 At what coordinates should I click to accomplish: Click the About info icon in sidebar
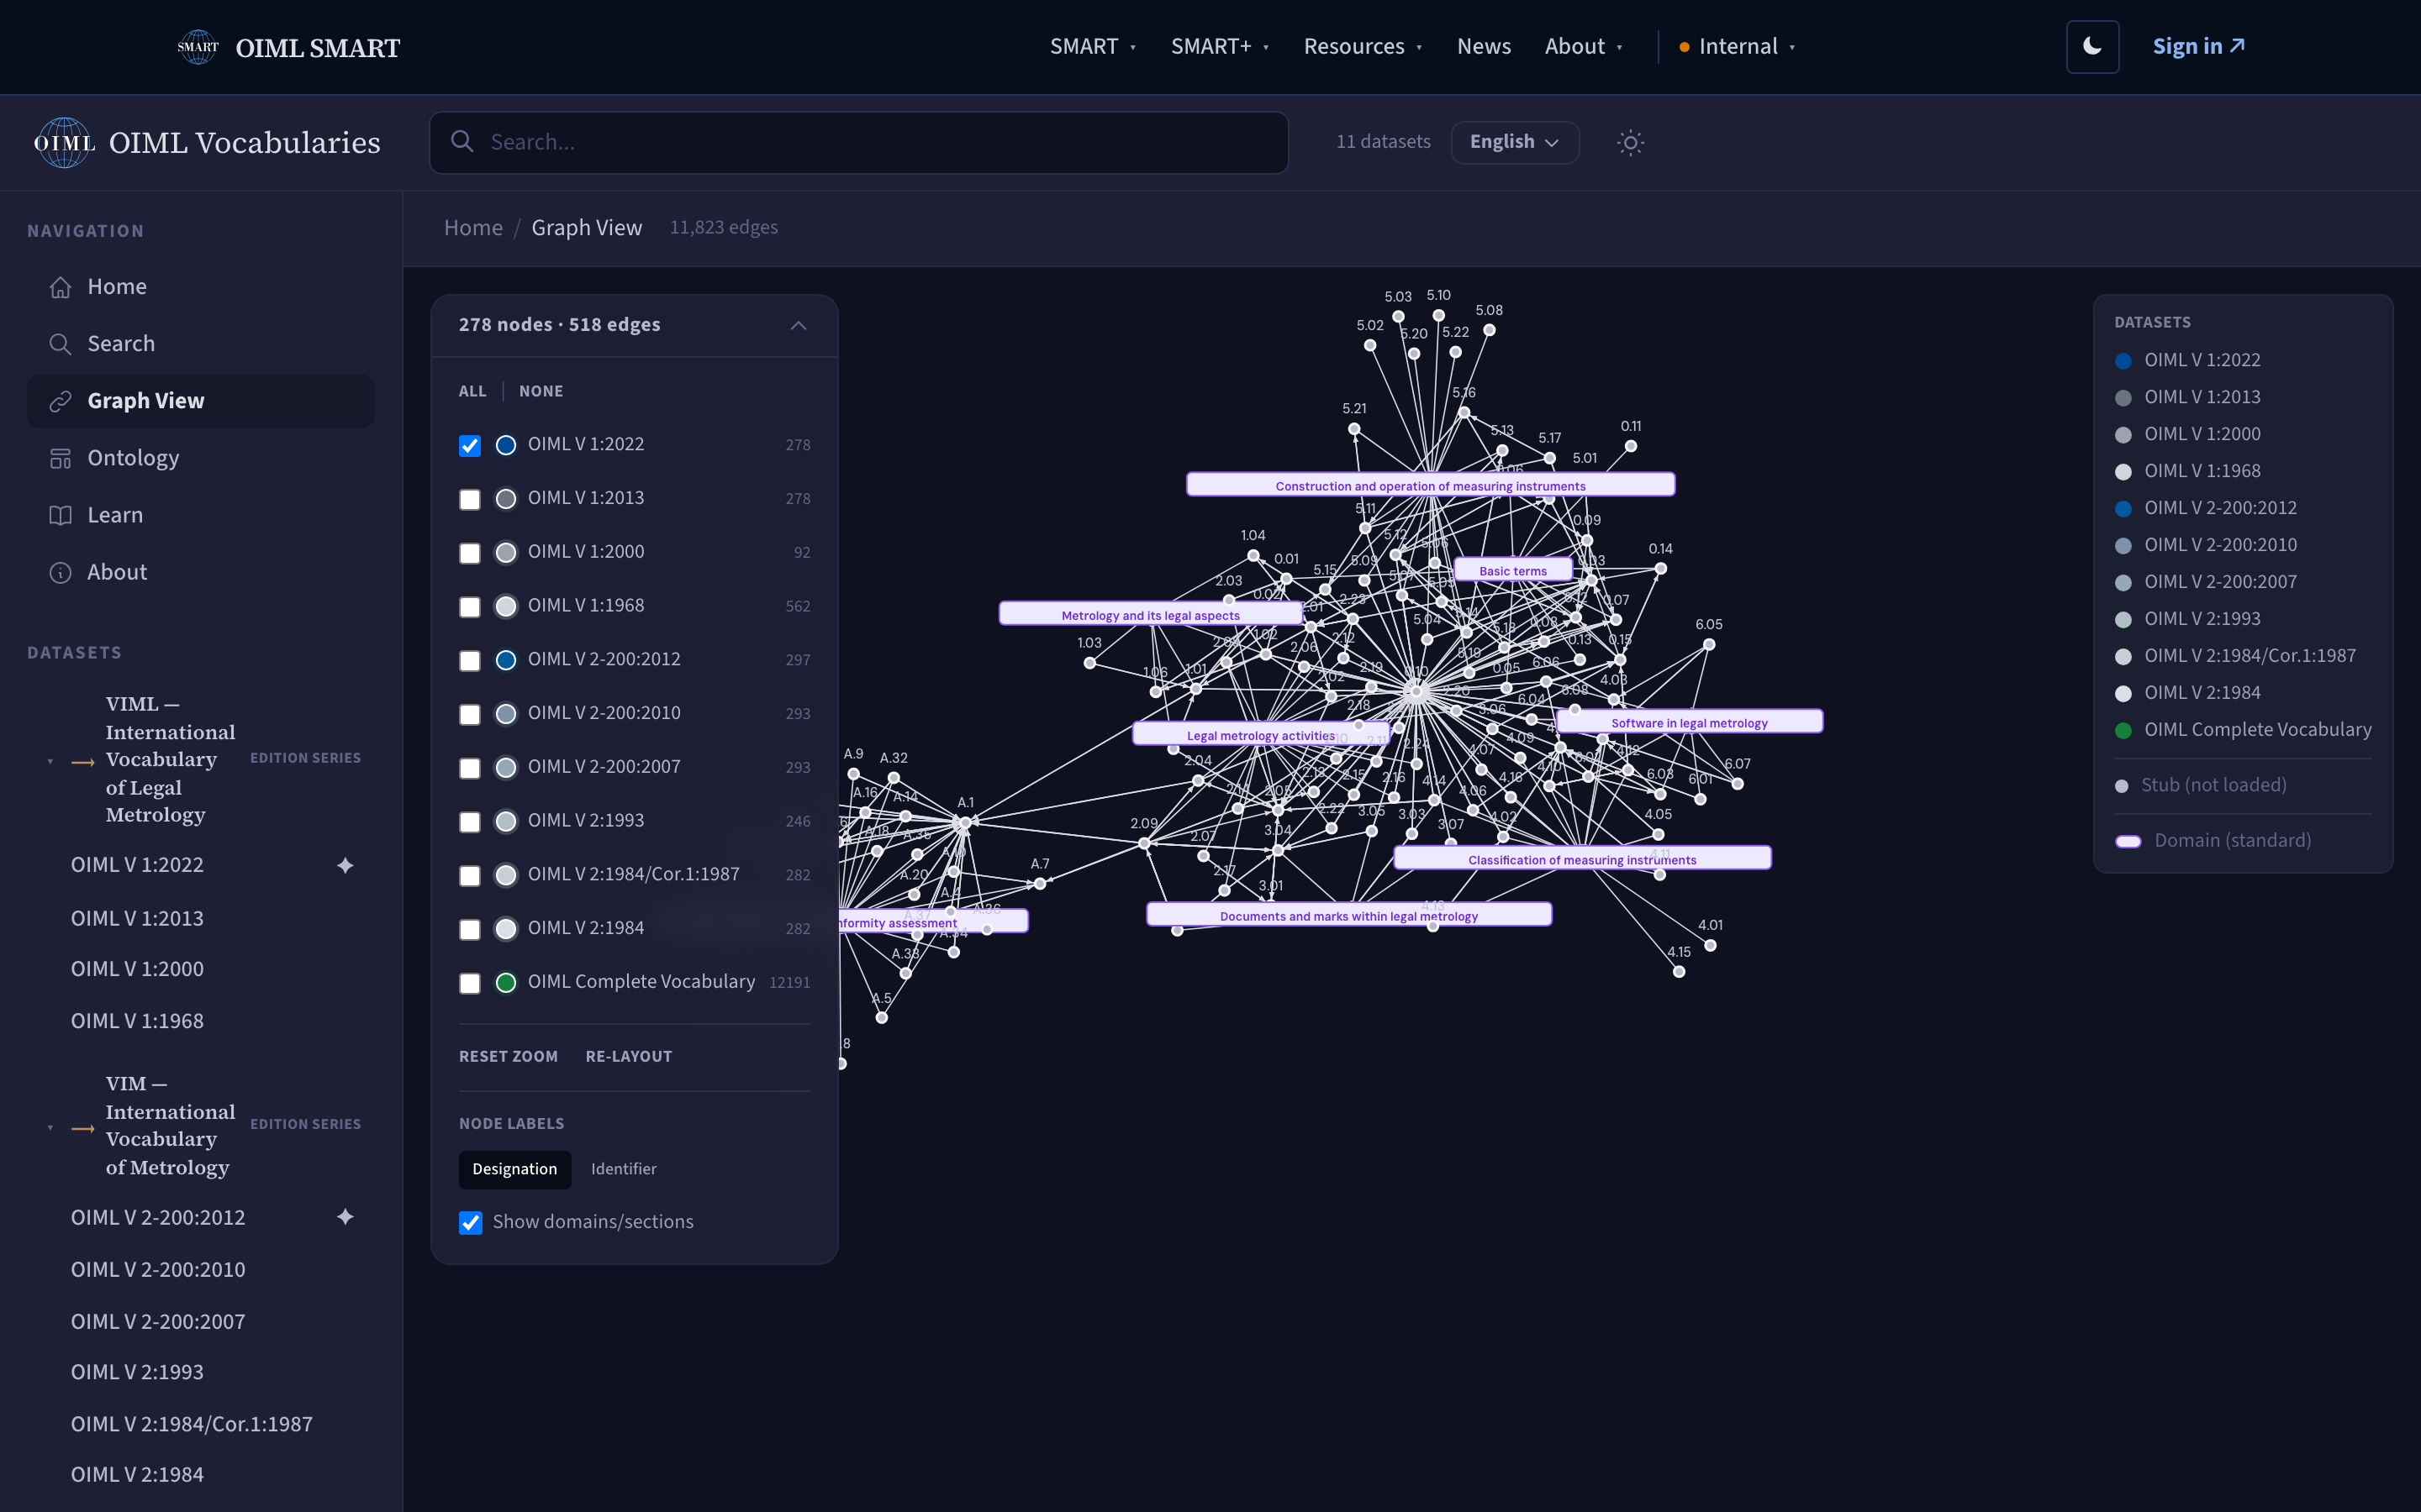[60, 572]
